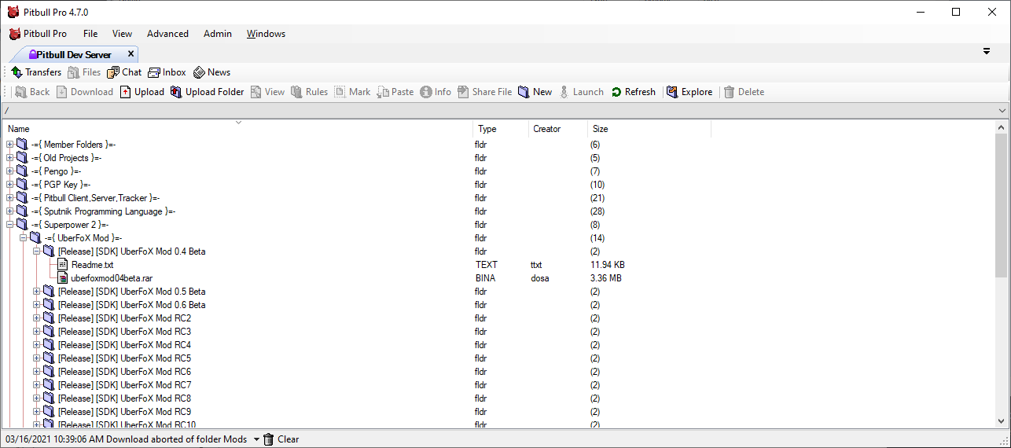
Task: Click the Download aborted status message
Action: (127, 439)
